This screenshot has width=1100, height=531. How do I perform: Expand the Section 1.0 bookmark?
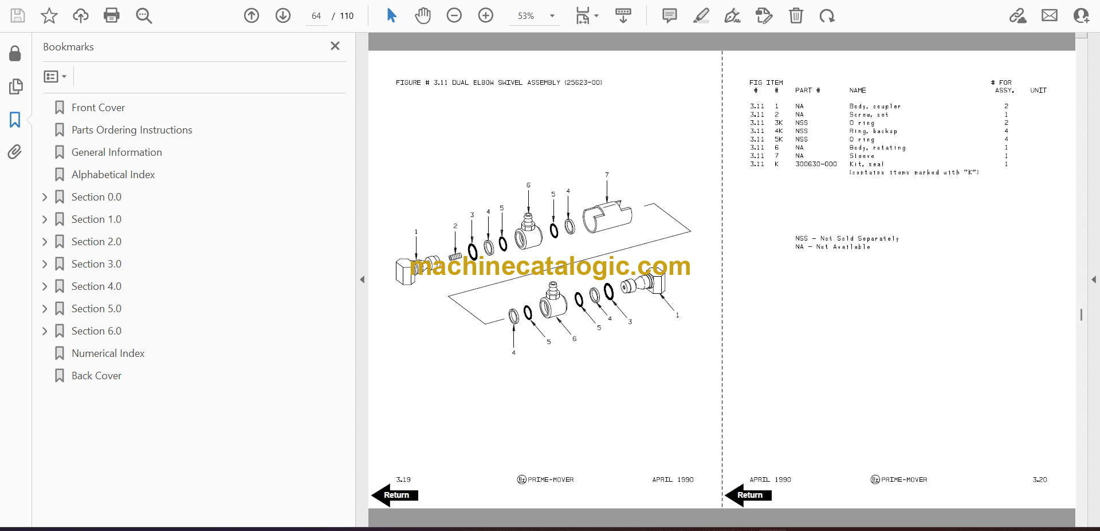point(45,219)
